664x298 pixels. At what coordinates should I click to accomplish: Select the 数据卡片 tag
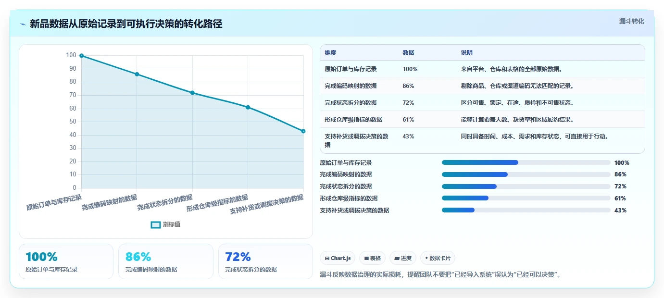coord(438,258)
